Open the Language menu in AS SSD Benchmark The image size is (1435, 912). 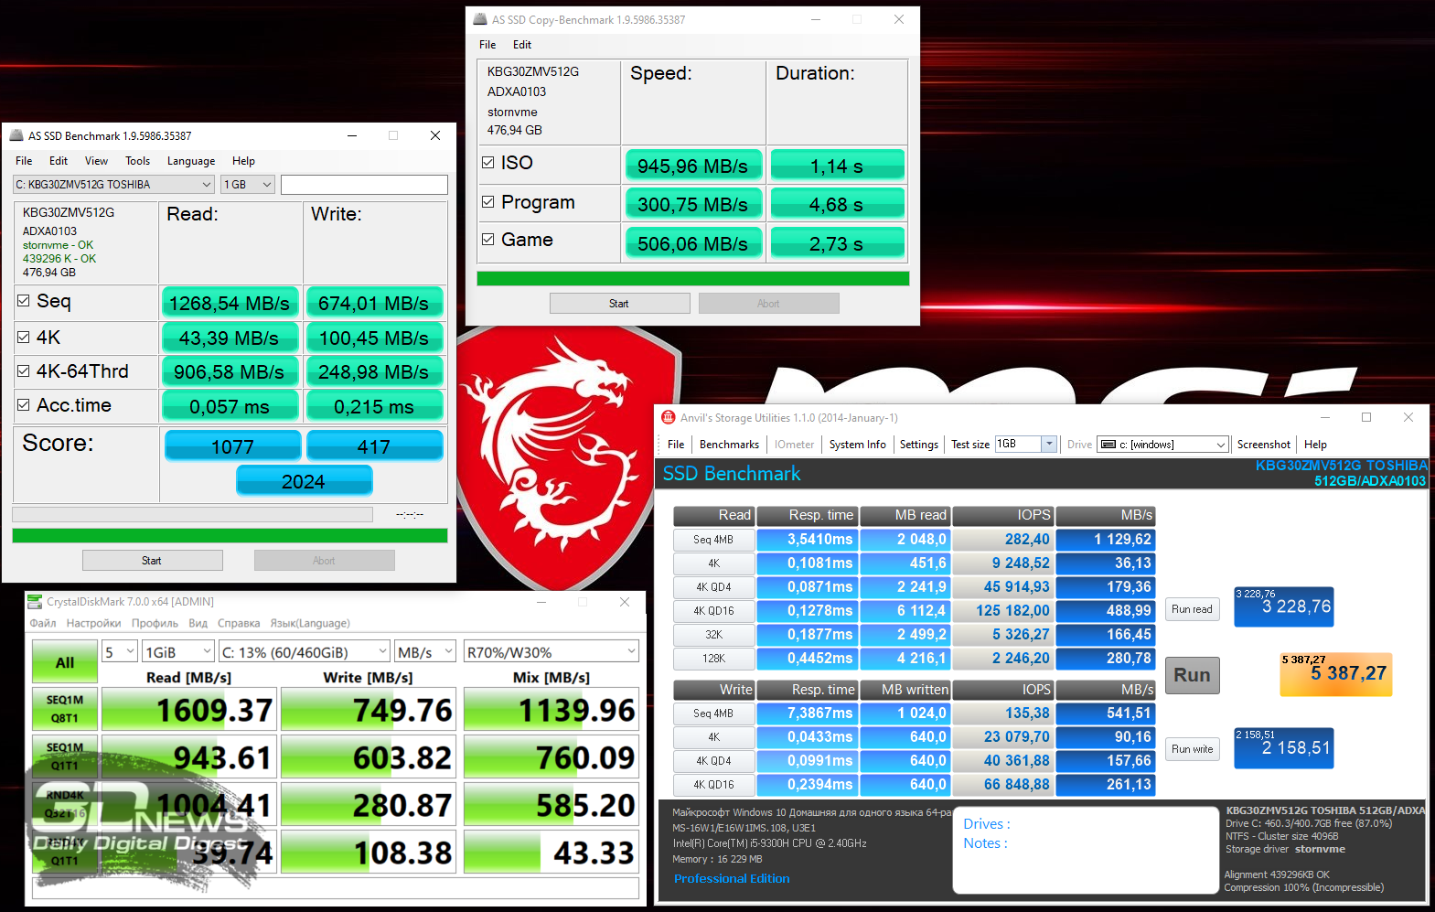tap(191, 161)
